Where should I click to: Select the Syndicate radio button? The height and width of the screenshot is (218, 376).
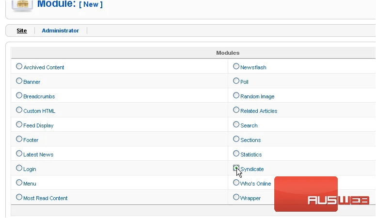(236, 168)
